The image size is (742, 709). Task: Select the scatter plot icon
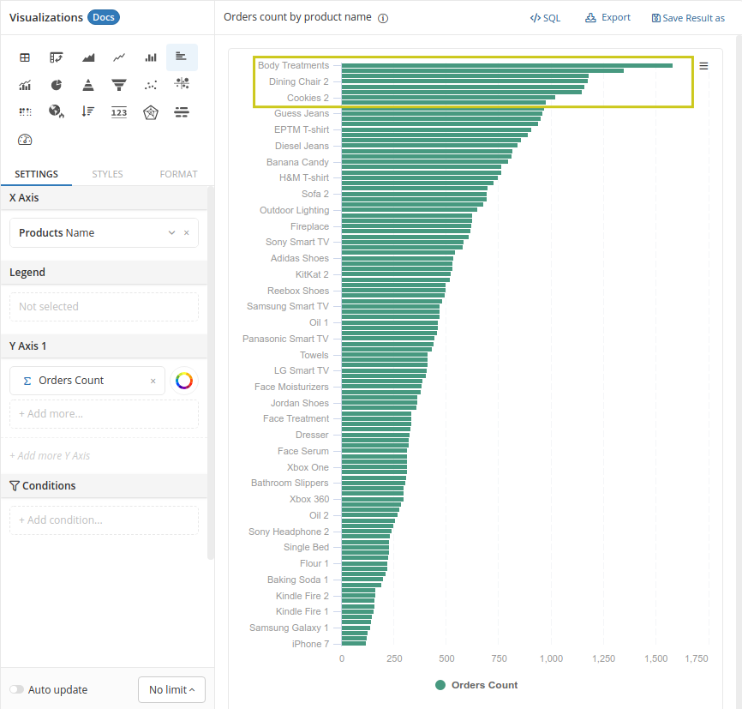pyautogui.click(x=151, y=85)
